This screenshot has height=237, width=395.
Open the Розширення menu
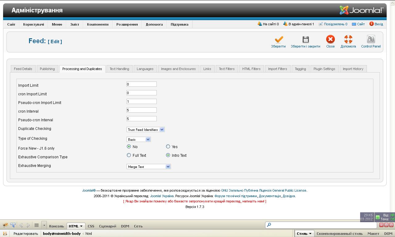[x=127, y=24]
